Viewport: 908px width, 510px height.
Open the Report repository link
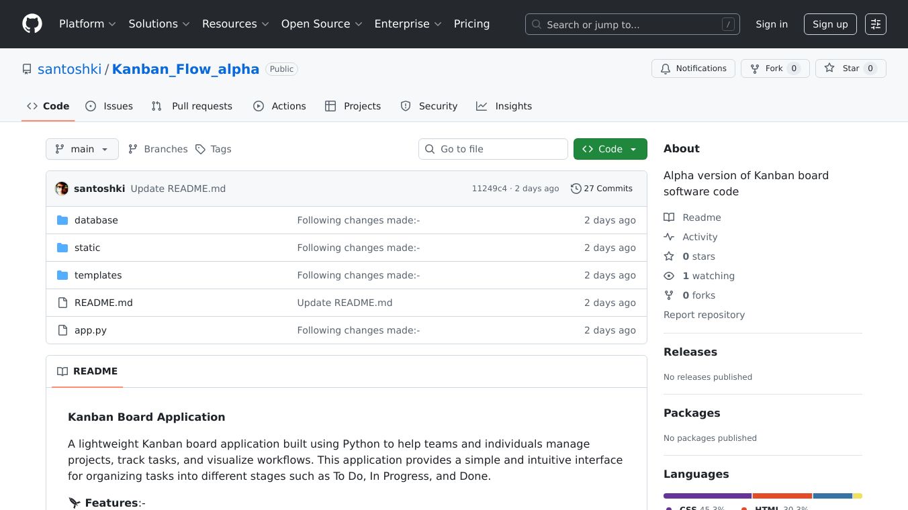(x=704, y=315)
